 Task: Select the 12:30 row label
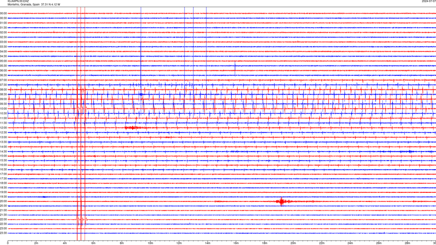click(3, 132)
